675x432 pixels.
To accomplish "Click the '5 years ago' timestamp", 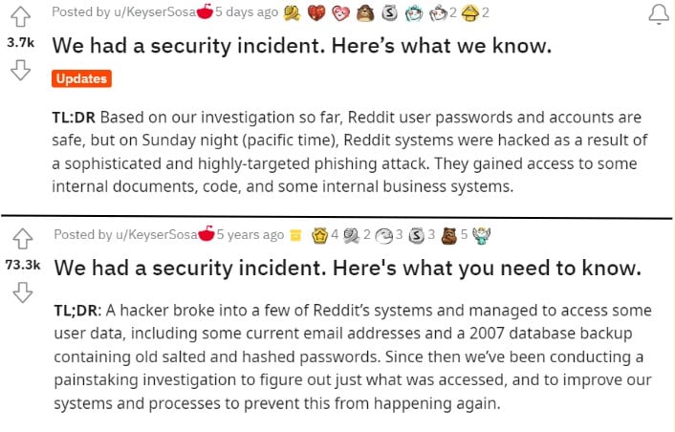I will [250, 234].
